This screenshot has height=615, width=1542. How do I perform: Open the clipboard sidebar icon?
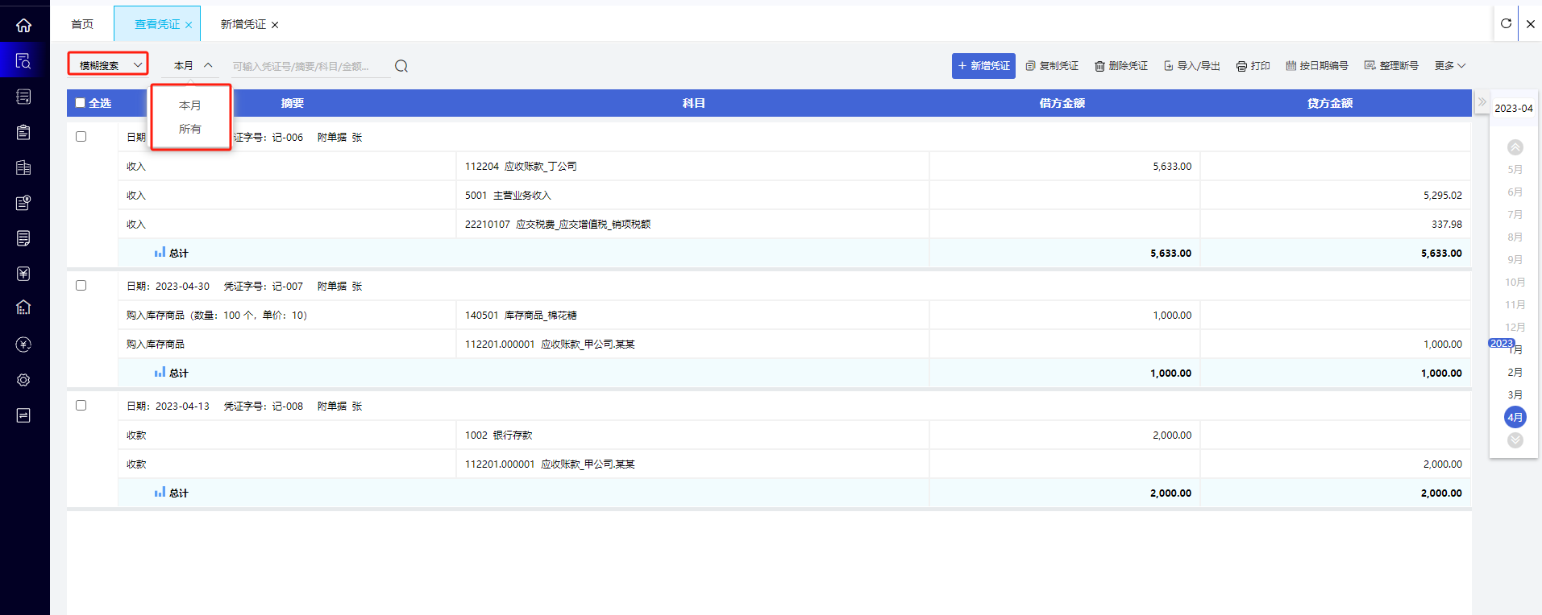tap(23, 132)
